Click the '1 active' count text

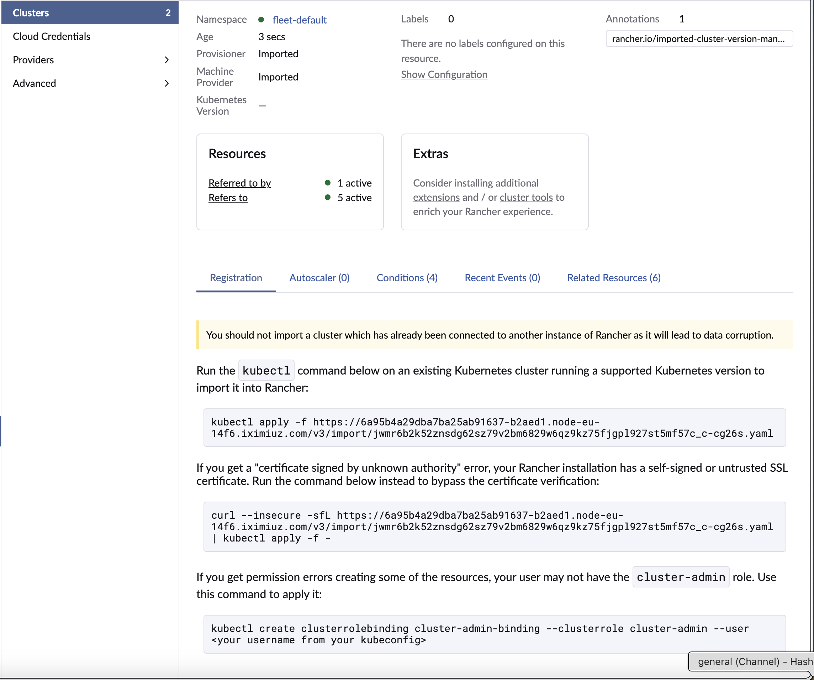(x=354, y=183)
